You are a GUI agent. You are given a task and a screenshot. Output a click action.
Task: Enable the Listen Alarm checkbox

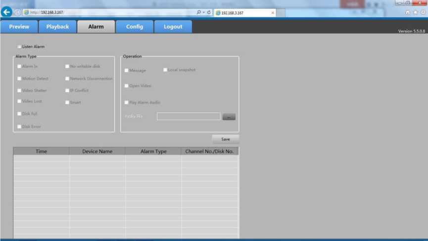(19, 47)
